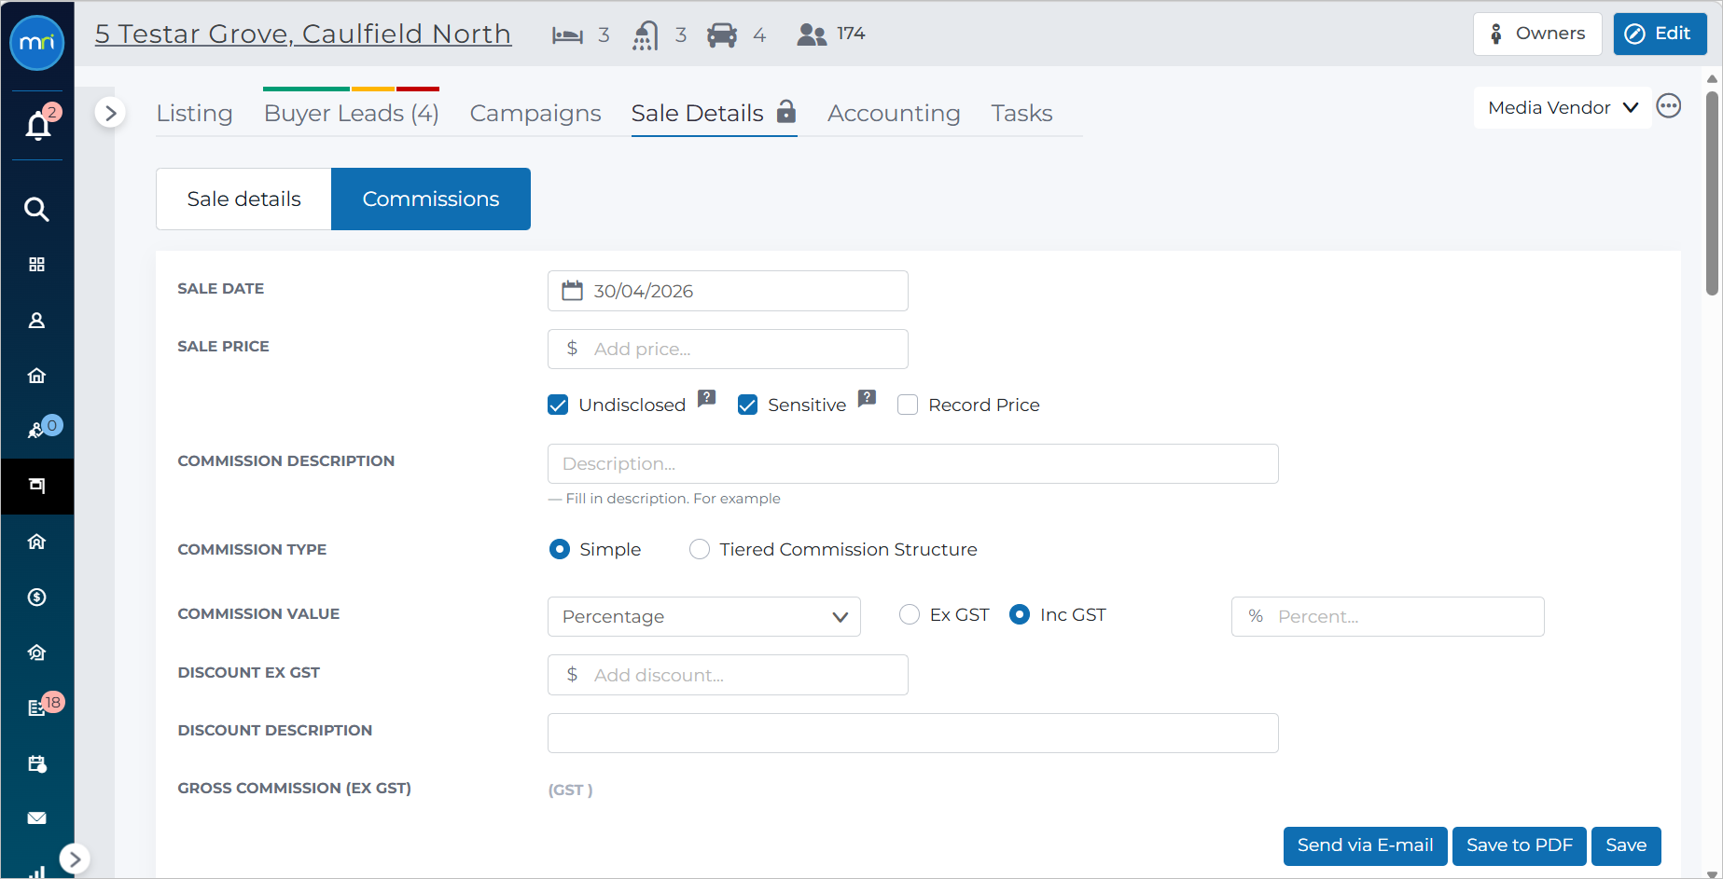
Task: Click the Discount Ex GST input field
Action: click(x=728, y=675)
